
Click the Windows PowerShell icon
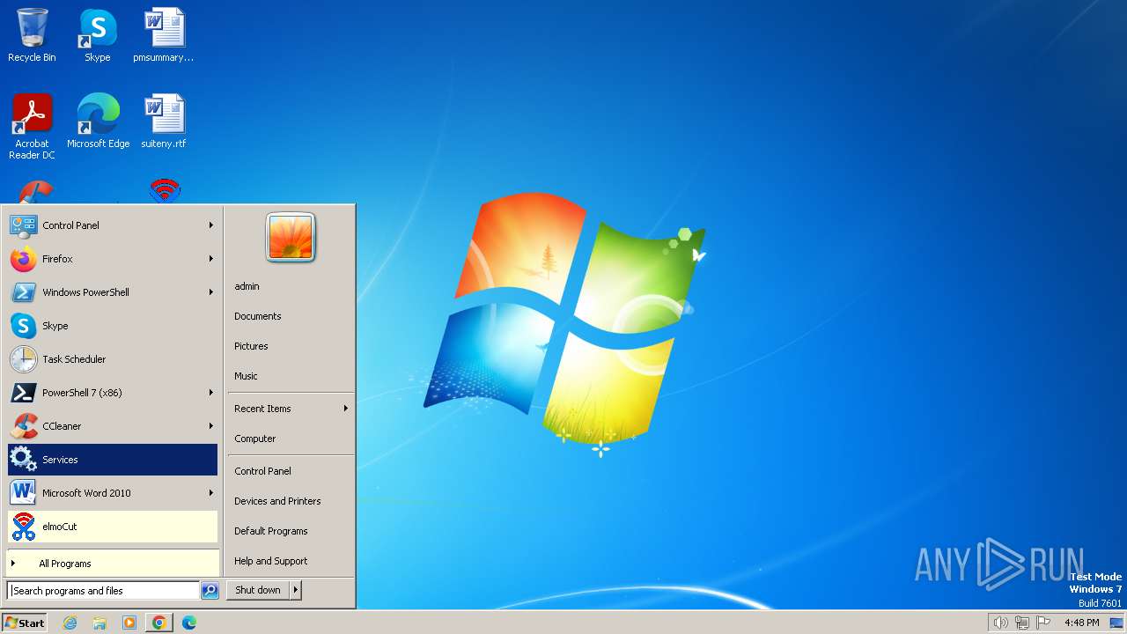click(x=23, y=292)
